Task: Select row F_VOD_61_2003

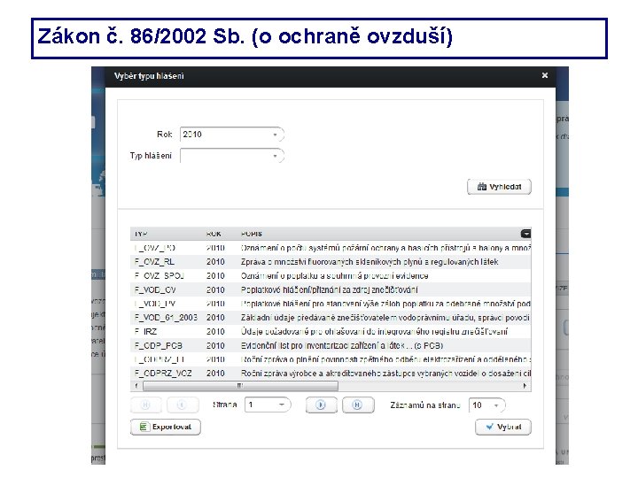Action: click(x=331, y=318)
